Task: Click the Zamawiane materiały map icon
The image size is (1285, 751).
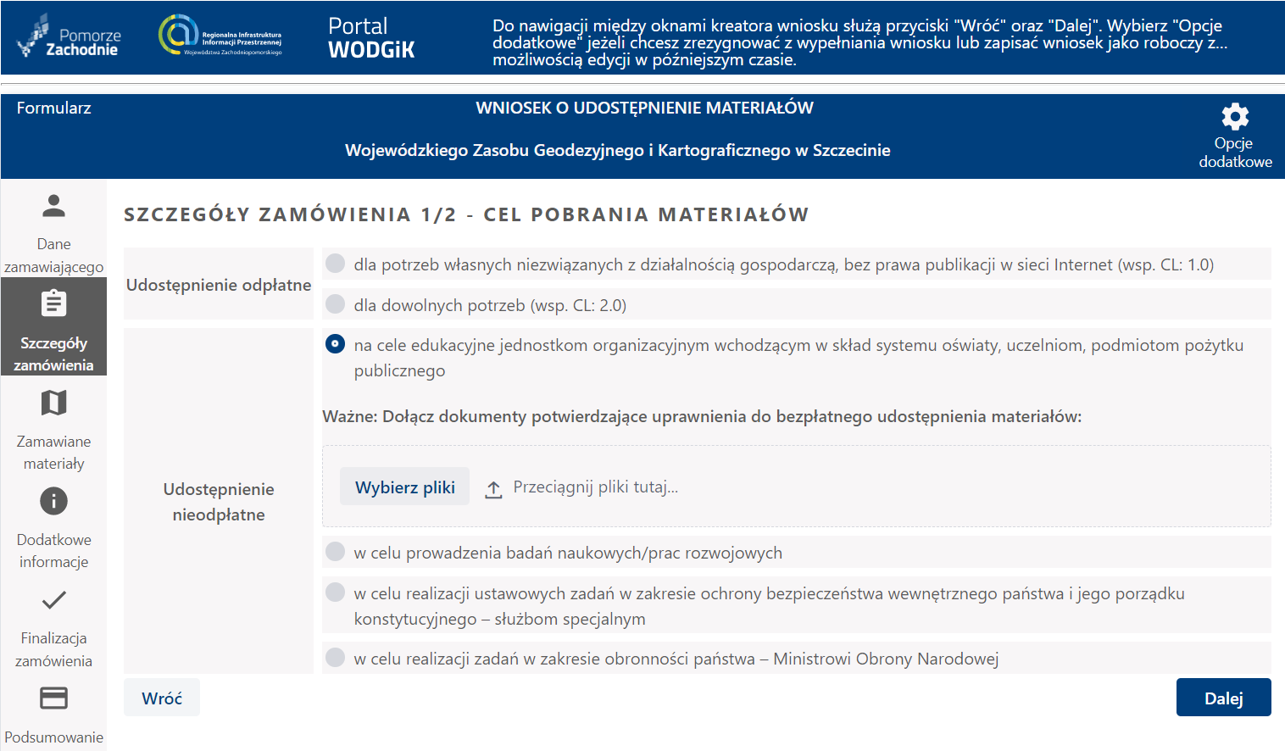Action: point(53,403)
